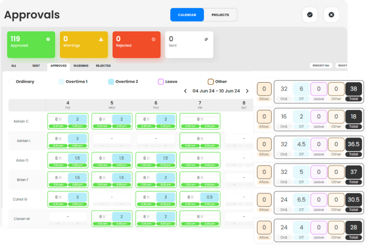The height and width of the screenshot is (246, 368).
Task: Open the Rejected filter tab
Action: [x=103, y=66]
